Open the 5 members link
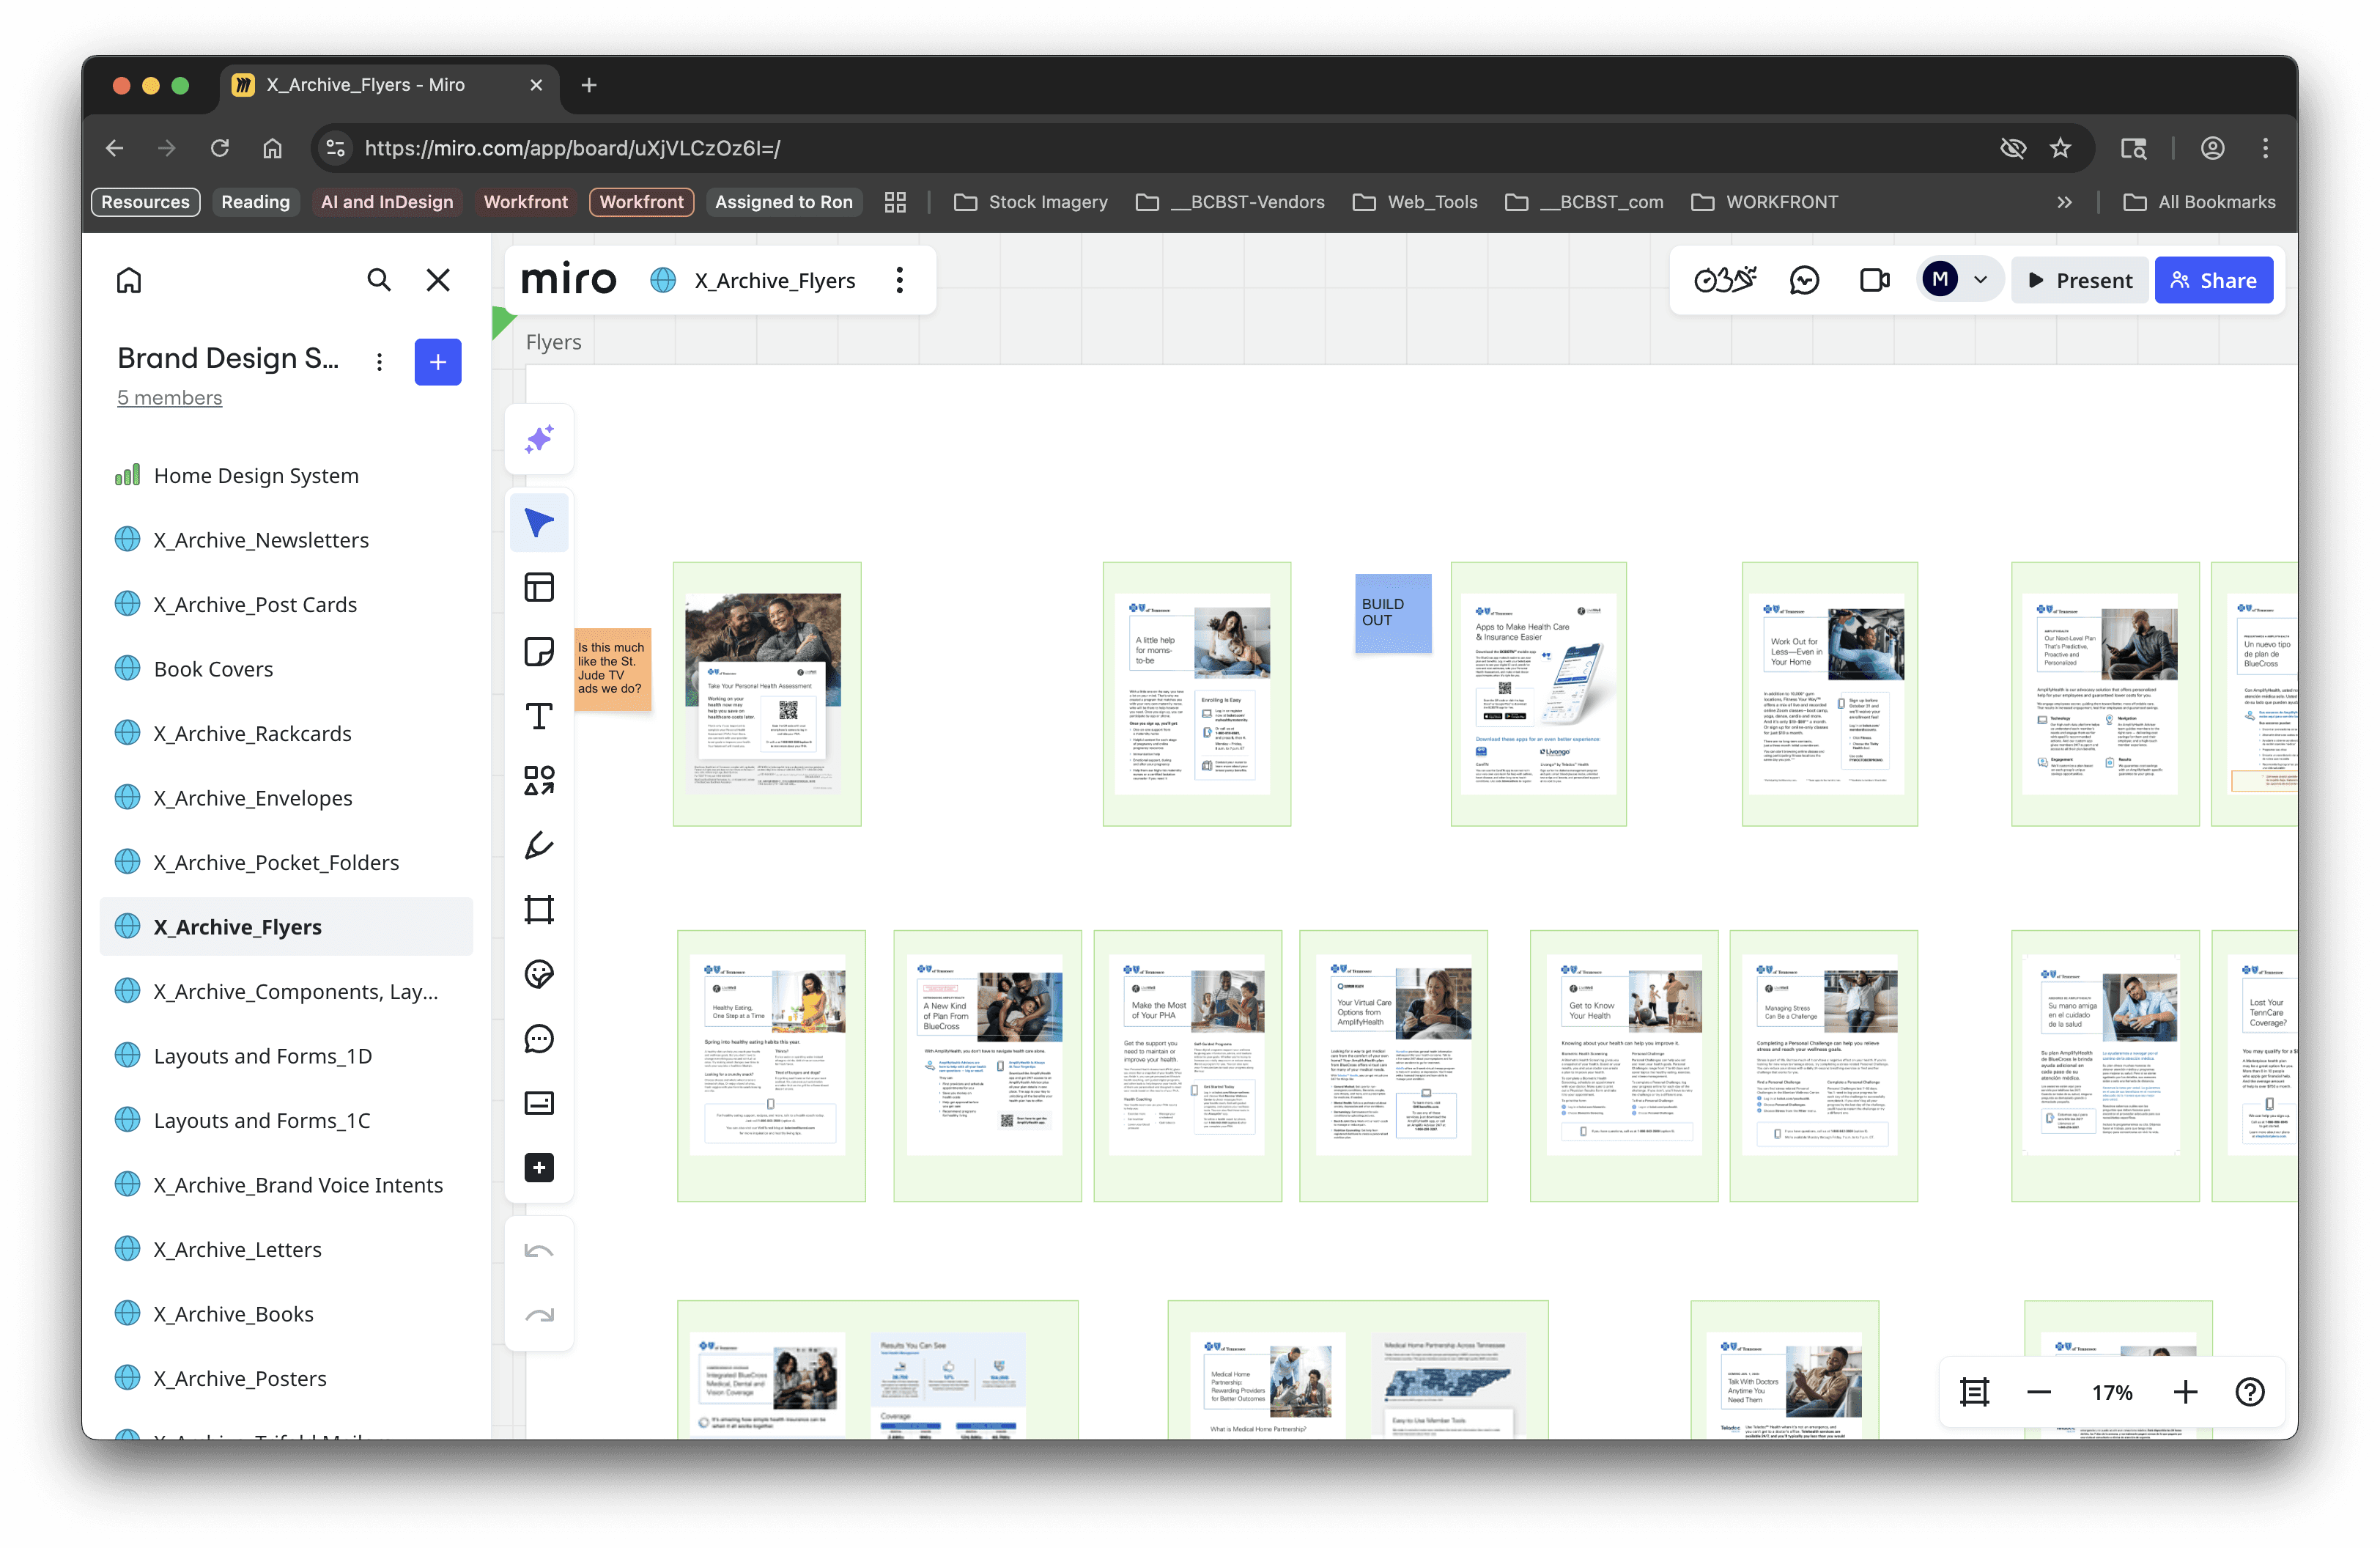This screenshot has width=2380, height=1548. (169, 397)
